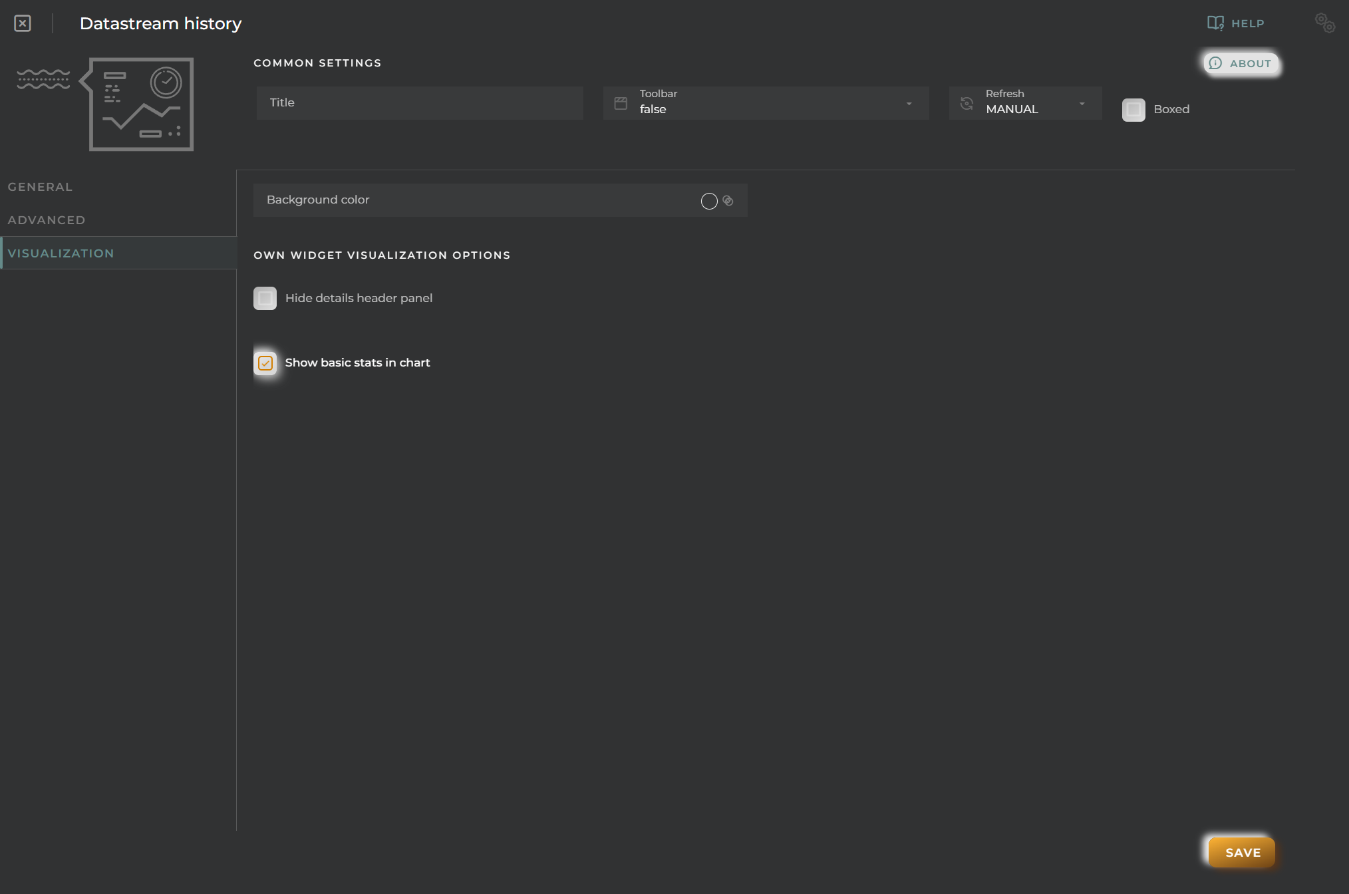Screen dimensions: 1349x894
Task: Click the Title input field
Action: (x=418, y=102)
